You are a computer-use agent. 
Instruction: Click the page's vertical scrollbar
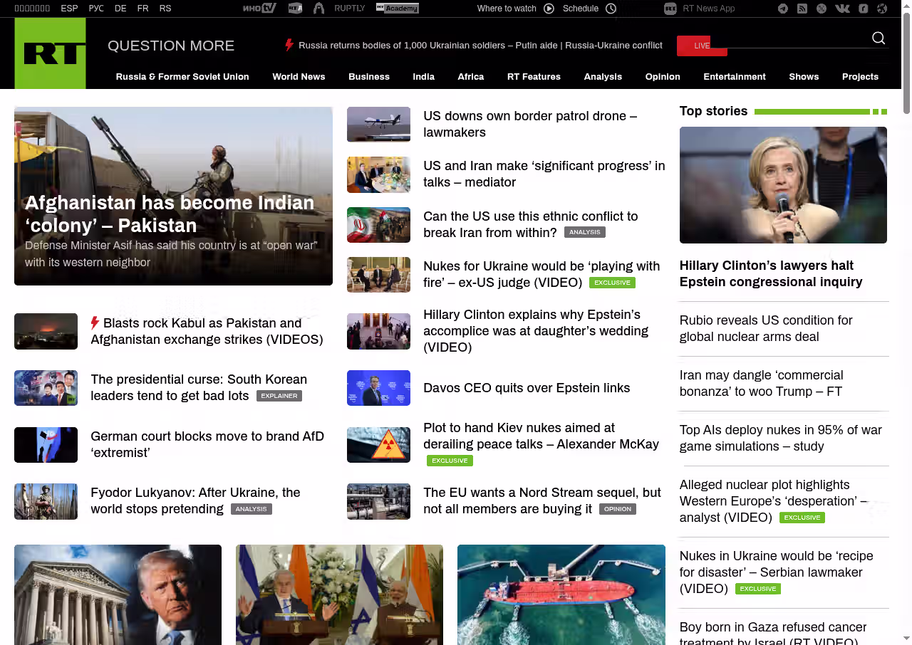point(906,64)
